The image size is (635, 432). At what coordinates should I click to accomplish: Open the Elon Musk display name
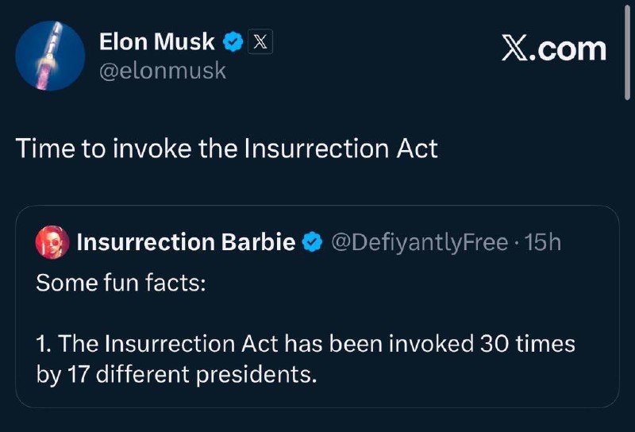[156, 43]
